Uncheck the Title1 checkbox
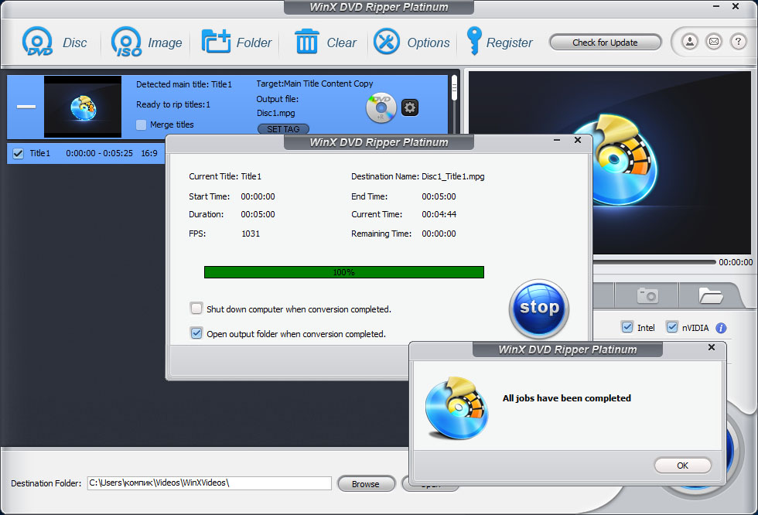This screenshot has height=515, width=758. pyautogui.click(x=18, y=154)
